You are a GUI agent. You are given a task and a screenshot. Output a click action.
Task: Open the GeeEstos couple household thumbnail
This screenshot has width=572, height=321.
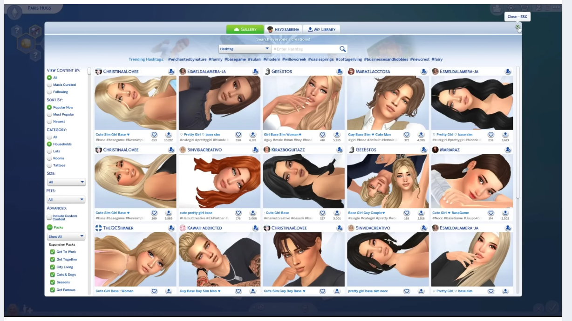[x=388, y=181]
